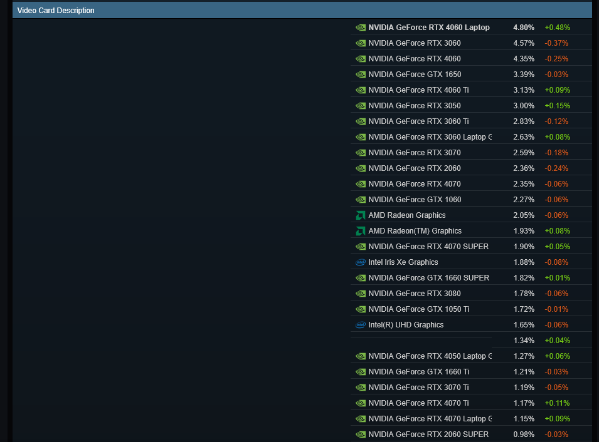
Task: Select NVIDIA GeForce RTX 3050 name
Action: [x=415, y=106]
